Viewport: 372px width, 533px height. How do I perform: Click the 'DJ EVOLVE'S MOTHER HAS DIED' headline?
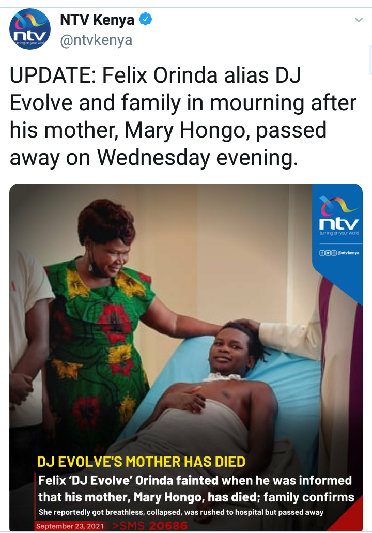pyautogui.click(x=141, y=462)
